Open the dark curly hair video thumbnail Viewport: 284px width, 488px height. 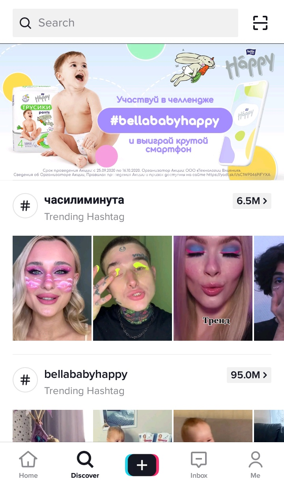(269, 288)
